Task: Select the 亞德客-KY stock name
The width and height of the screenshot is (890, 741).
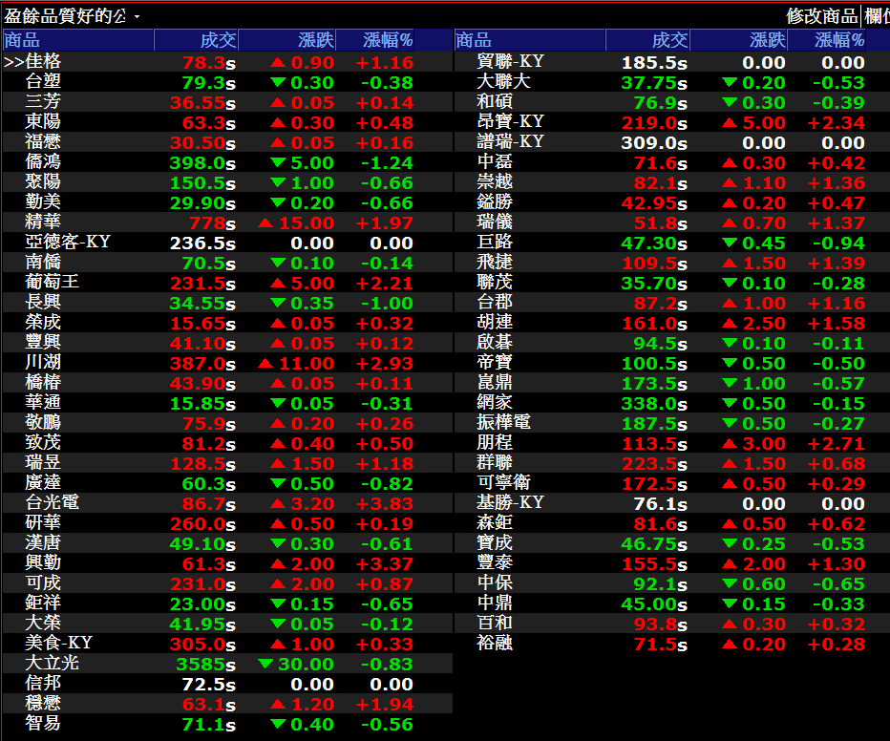Action: 68,243
